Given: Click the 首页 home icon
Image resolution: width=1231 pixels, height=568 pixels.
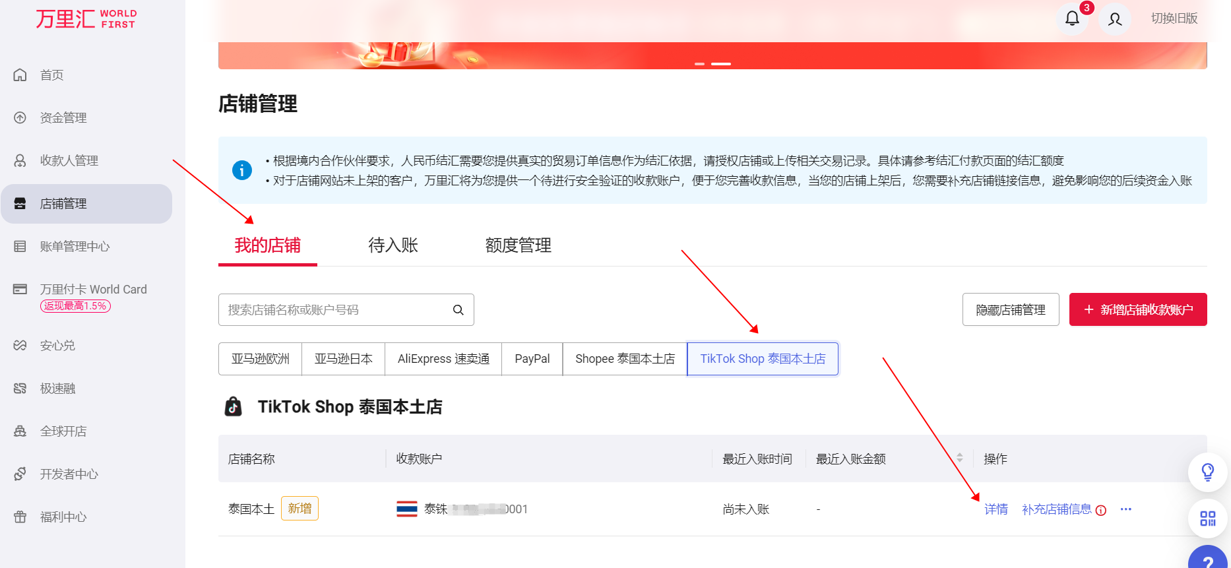Looking at the screenshot, I should tap(20, 75).
